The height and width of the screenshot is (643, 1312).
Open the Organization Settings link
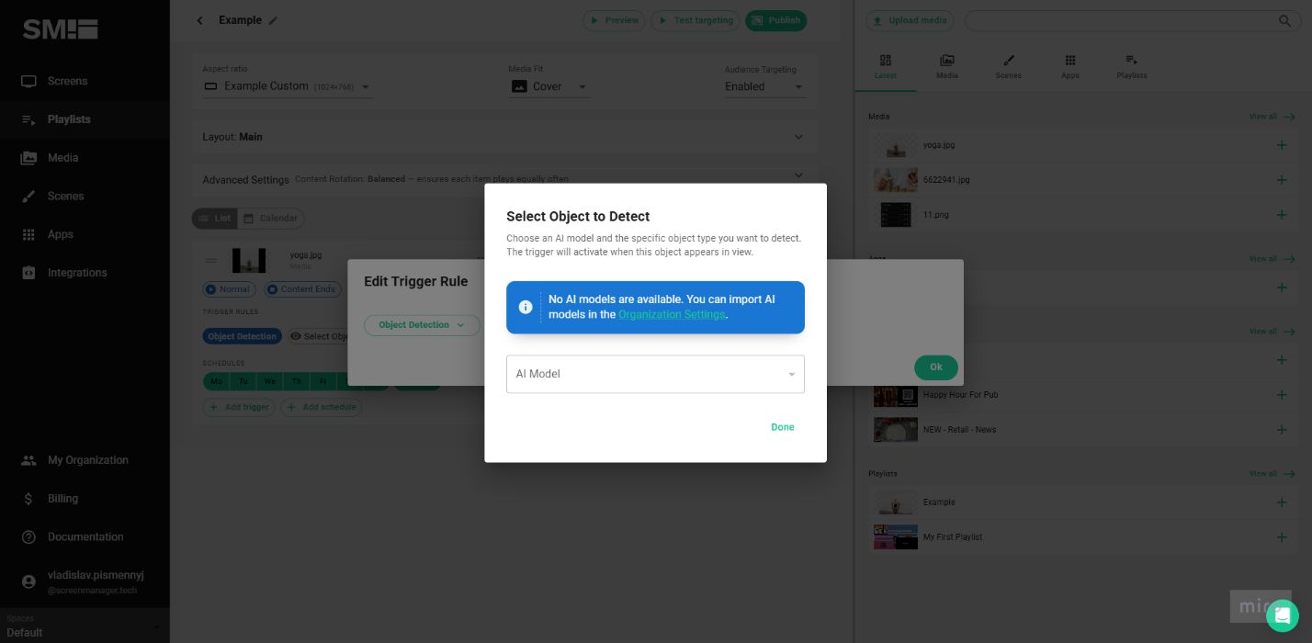click(x=672, y=314)
